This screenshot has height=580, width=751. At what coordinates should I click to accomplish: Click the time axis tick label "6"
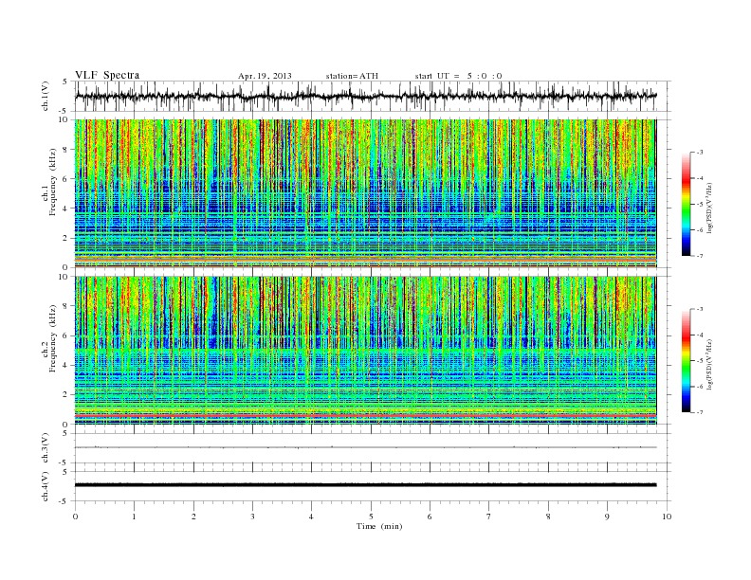click(x=430, y=517)
